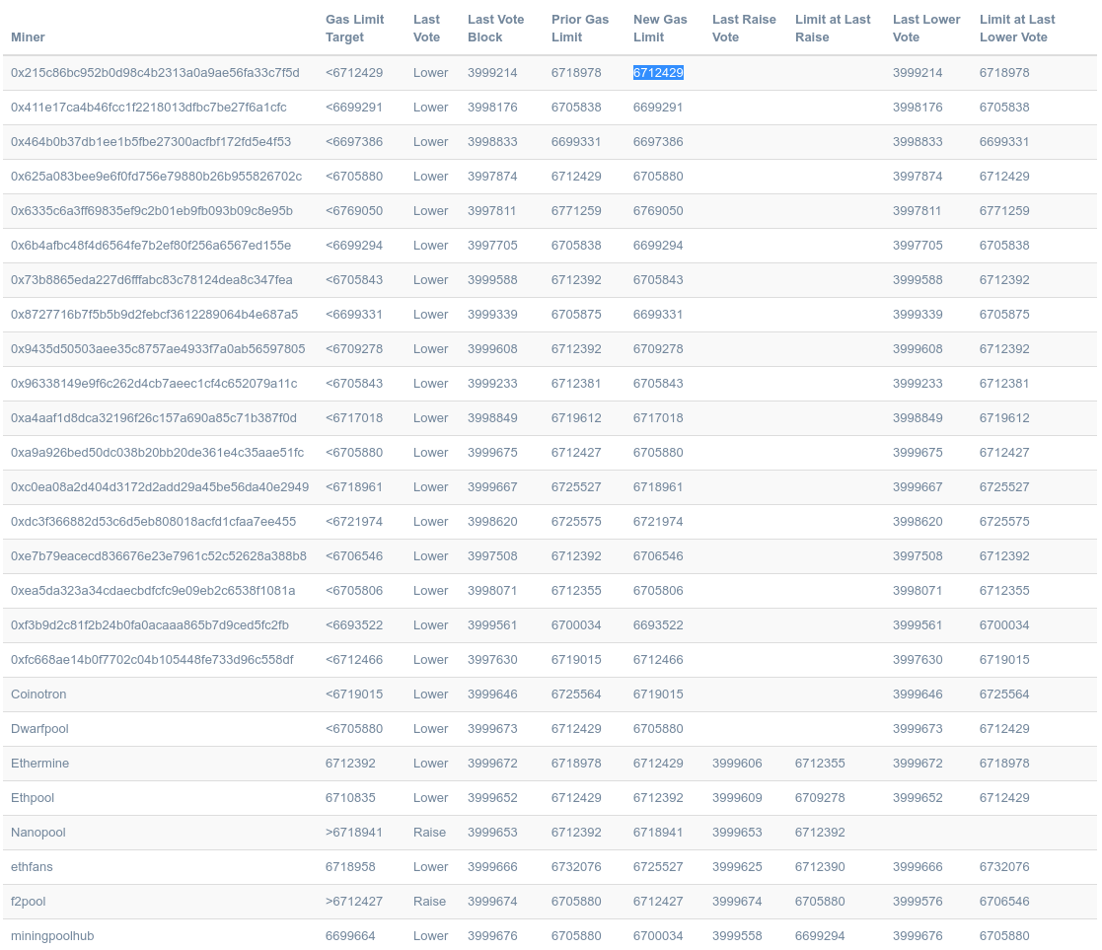This screenshot has height=950, width=1102.
Task: Select miner address 0xe7b79eacecd836676e23e7961c52c52628a388b8
Action: click(x=158, y=555)
